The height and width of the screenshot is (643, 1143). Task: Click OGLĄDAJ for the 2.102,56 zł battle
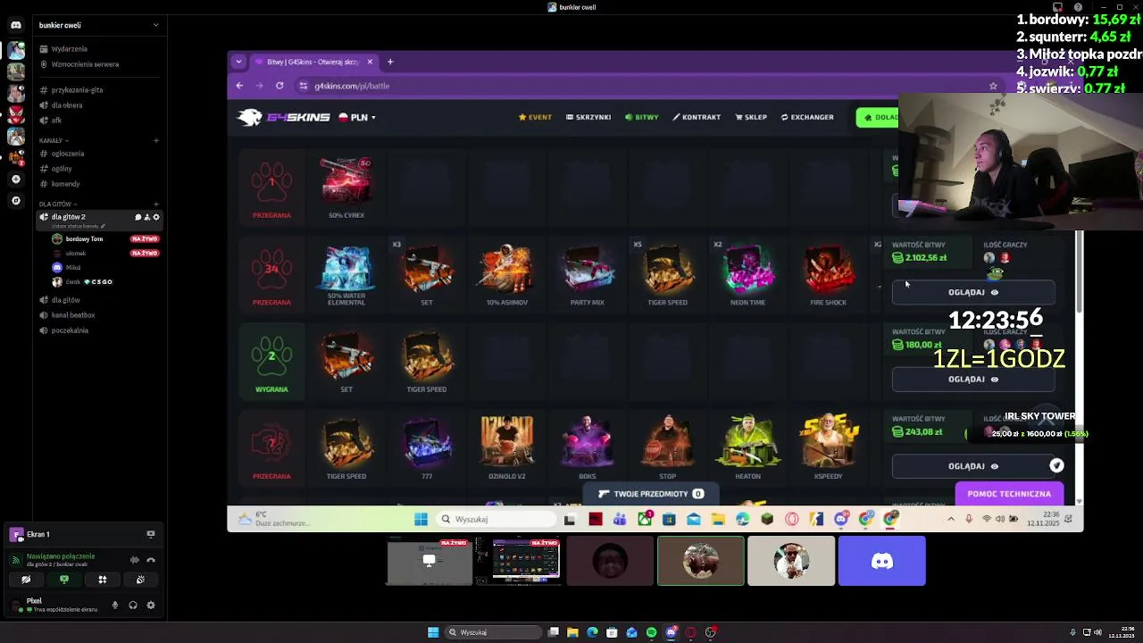pos(973,292)
